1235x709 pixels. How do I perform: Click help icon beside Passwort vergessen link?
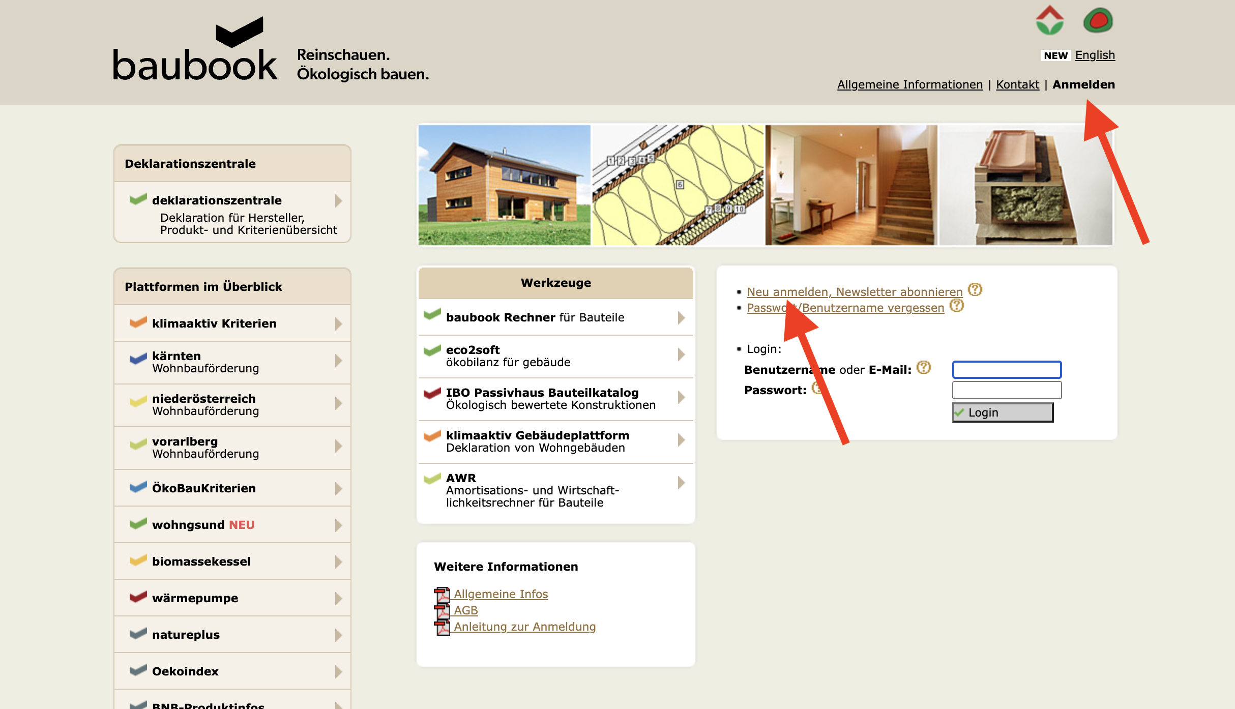(957, 306)
